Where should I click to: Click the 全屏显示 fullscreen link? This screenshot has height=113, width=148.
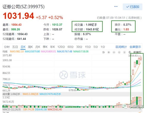point(135,47)
